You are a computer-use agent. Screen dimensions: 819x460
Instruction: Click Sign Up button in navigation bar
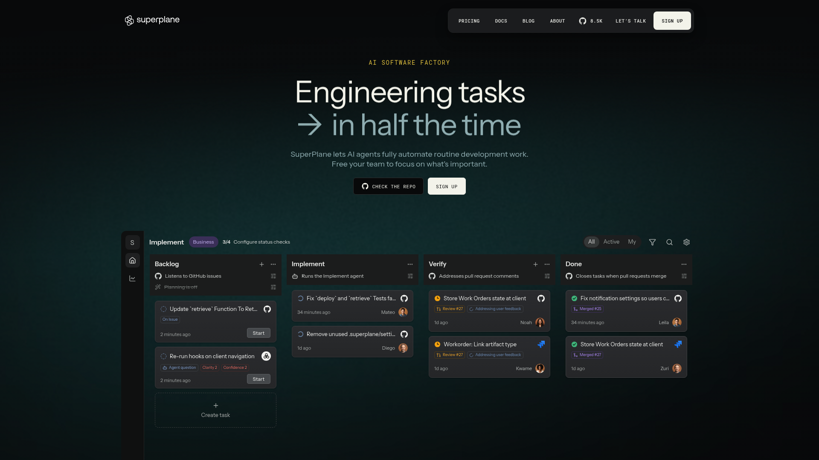[672, 21]
